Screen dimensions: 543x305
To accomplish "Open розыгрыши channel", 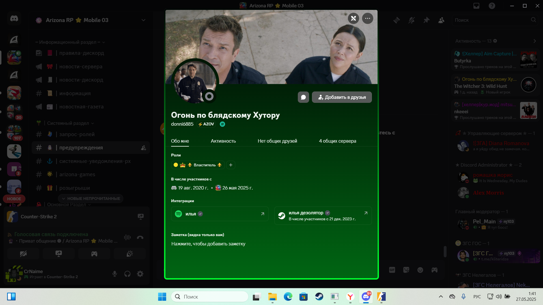I will (90, 188).
